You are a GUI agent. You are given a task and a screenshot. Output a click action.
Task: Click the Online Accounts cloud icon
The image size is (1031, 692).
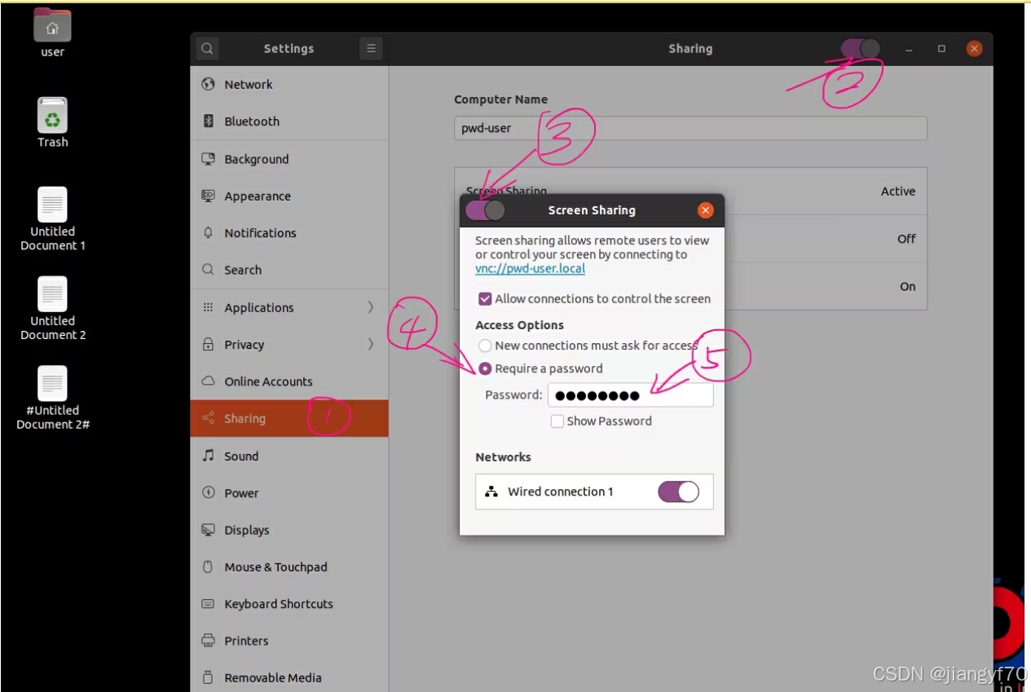click(x=208, y=381)
